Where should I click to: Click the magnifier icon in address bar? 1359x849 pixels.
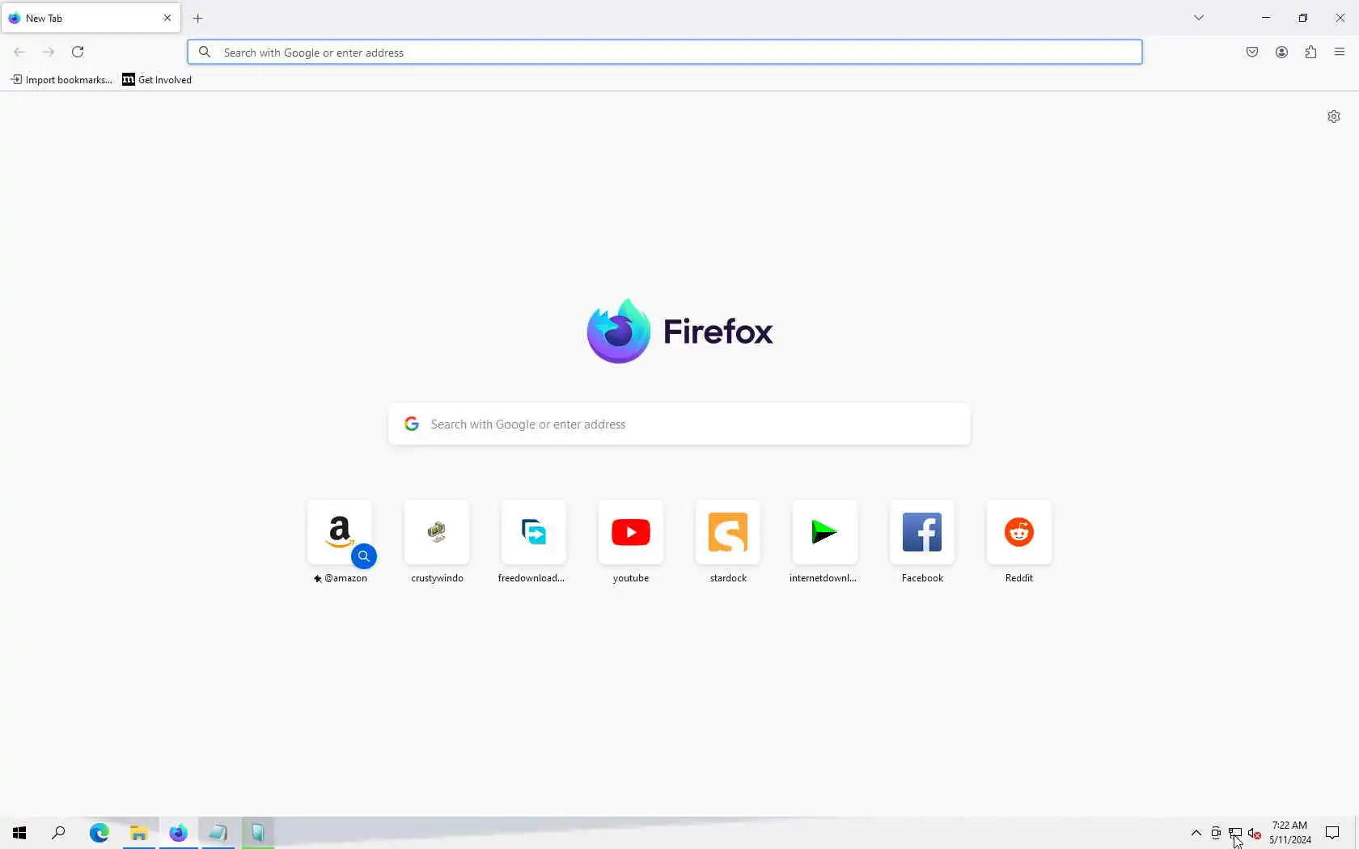point(205,52)
